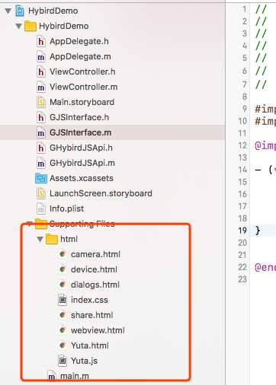Open Yuta.js file
The height and width of the screenshot is (385, 276).
pyautogui.click(x=84, y=361)
